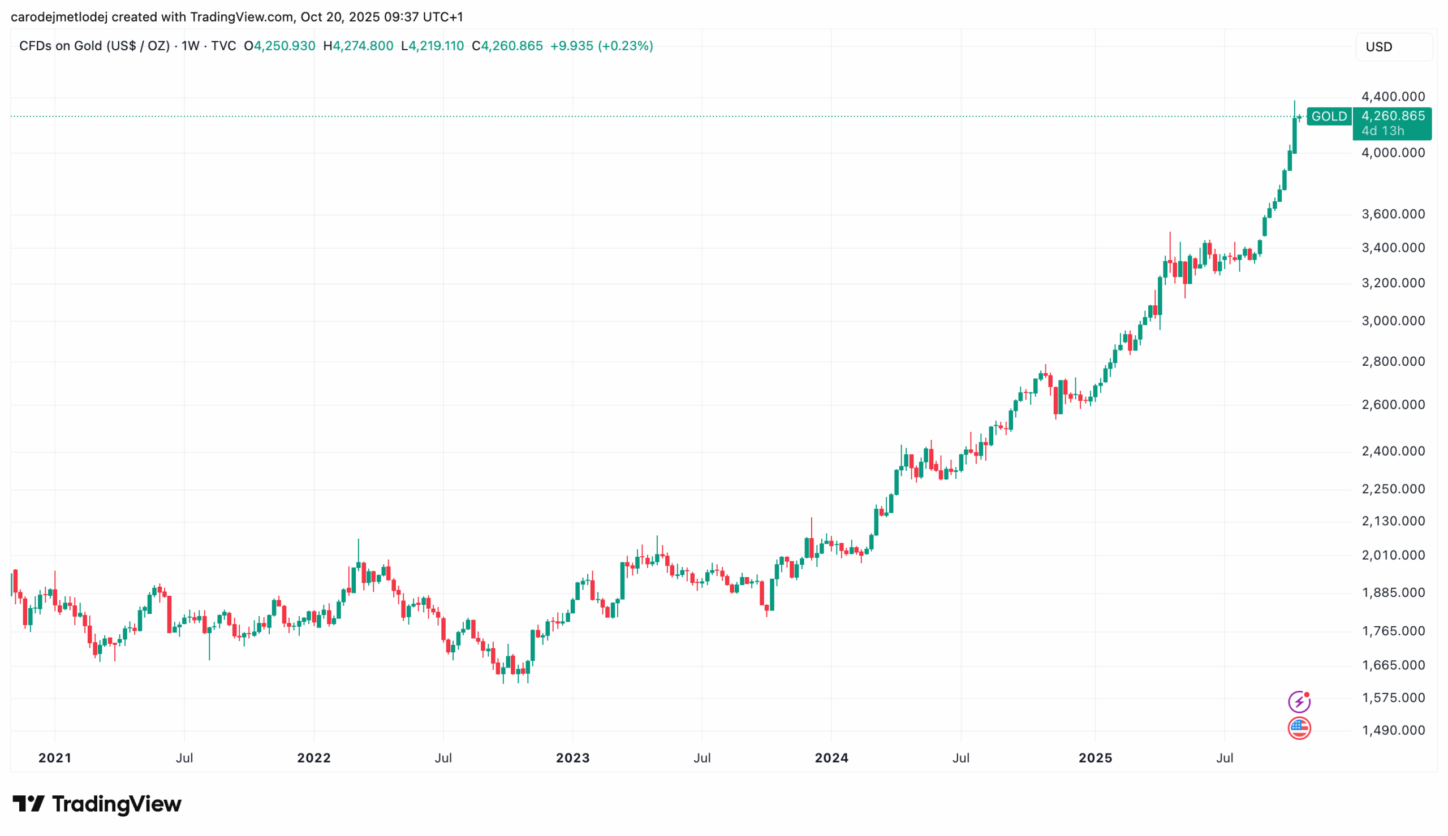Click the 2024 label on time axis
Viewport: 1448px width, 836px height.
[831, 758]
